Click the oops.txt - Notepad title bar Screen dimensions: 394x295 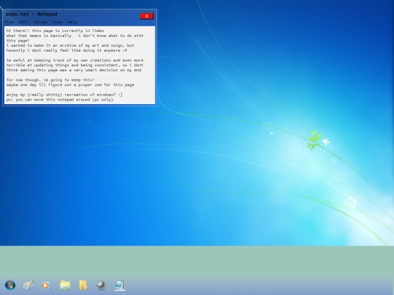pos(80,14)
